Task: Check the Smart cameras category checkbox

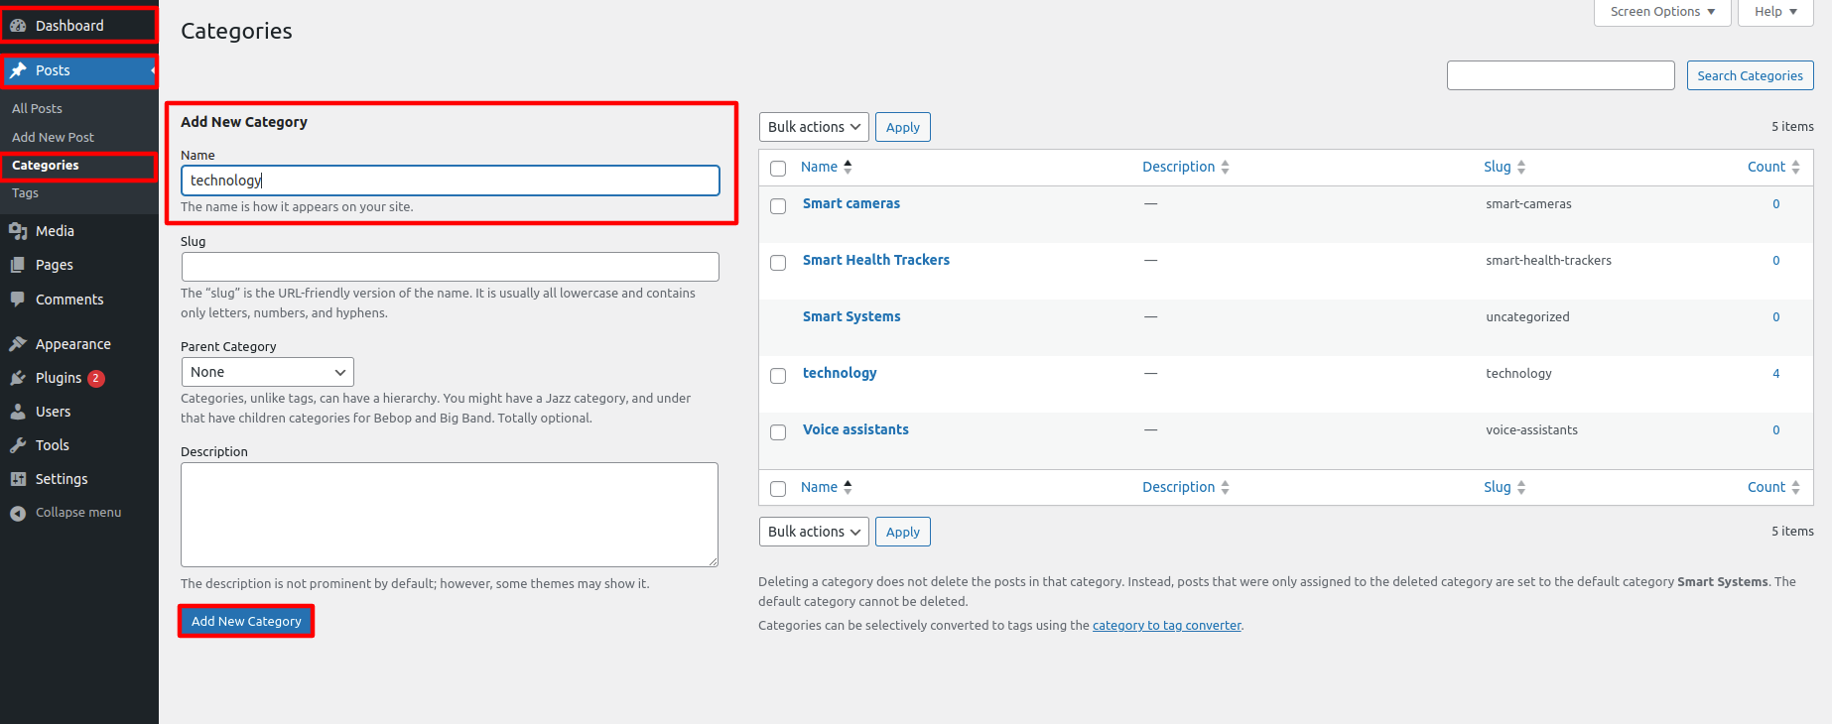Action: (x=778, y=206)
